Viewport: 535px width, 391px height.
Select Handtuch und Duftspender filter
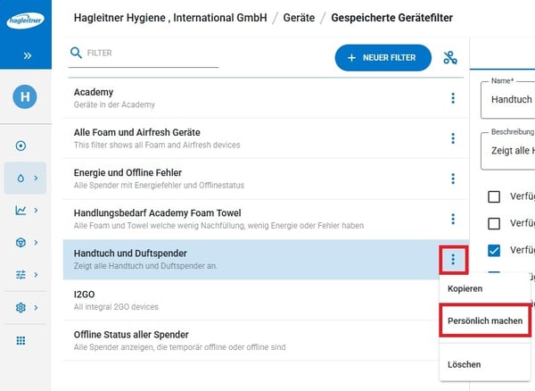266,260
